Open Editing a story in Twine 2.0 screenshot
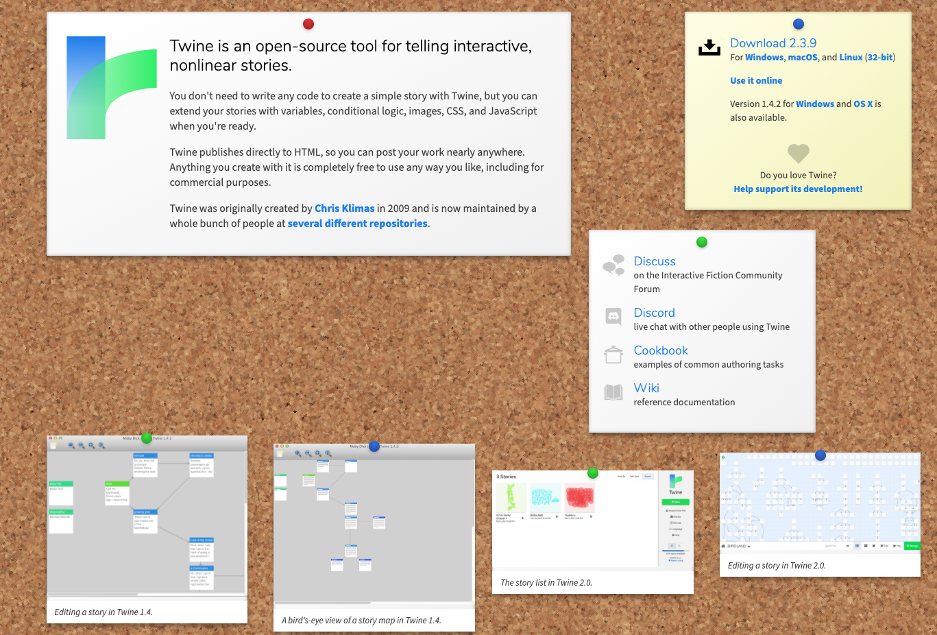This screenshot has width=937, height=635. (820, 503)
